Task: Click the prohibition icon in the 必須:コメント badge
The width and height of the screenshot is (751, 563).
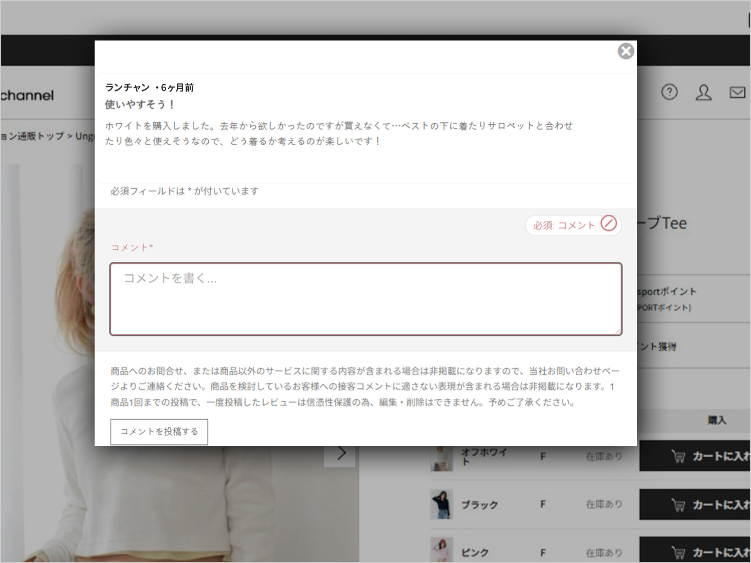Action: click(x=608, y=225)
